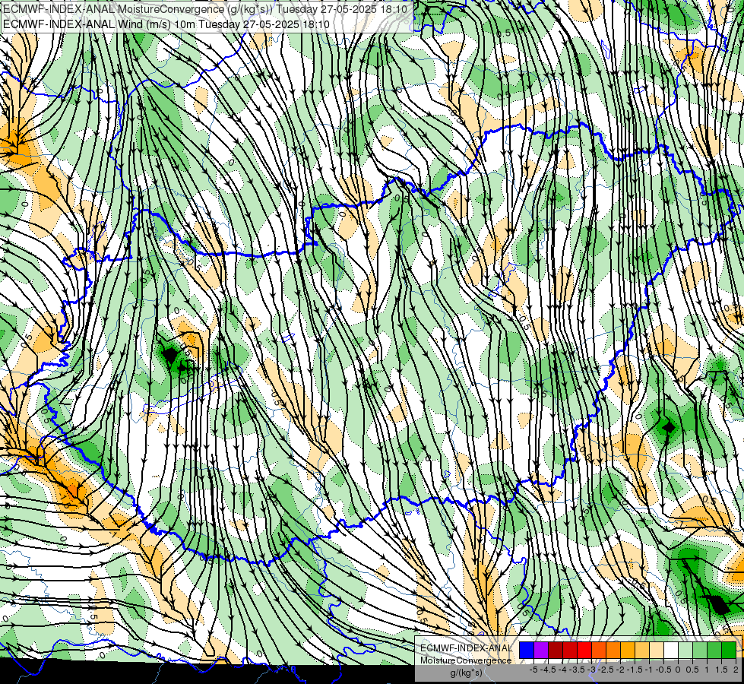
Task: Choose the amber swatch between -2 and -1.5
Action: (628, 650)
